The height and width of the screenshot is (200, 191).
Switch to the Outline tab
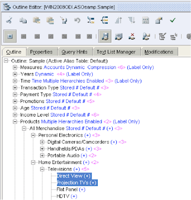(14, 52)
